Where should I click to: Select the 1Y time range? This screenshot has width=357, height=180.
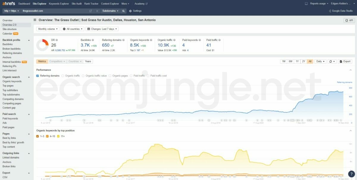(297, 61)
